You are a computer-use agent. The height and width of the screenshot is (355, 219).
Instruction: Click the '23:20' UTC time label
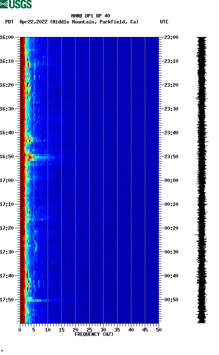click(x=171, y=85)
